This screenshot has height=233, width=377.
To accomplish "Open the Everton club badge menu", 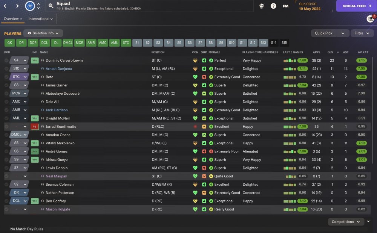I will coord(30,6).
